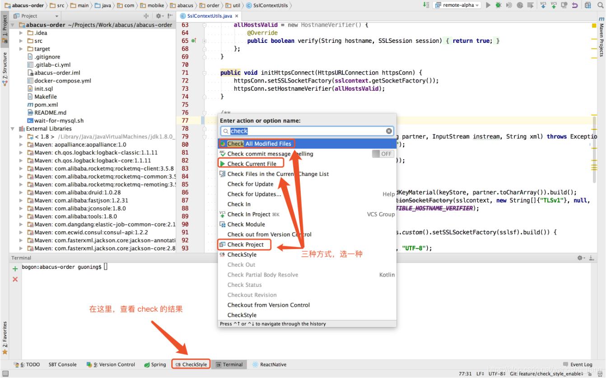Click the Hide Project panel icon

[170, 16]
